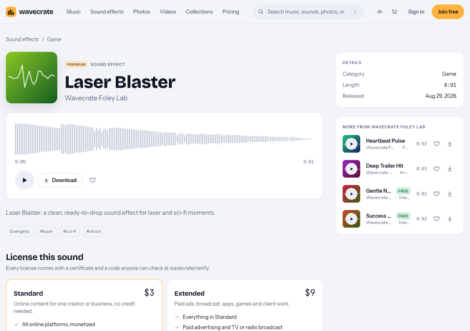This screenshot has width=470, height=331.
Task: Click the search magnifier icon
Action: (261, 12)
